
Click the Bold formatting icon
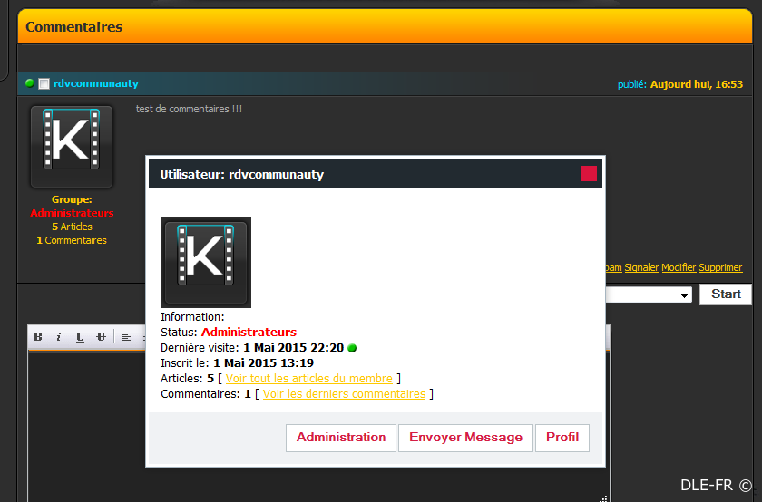(38, 337)
